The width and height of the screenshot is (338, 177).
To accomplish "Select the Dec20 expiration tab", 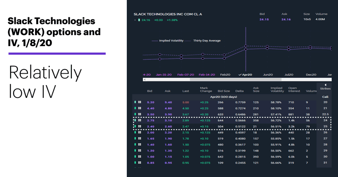I will 311,75.
